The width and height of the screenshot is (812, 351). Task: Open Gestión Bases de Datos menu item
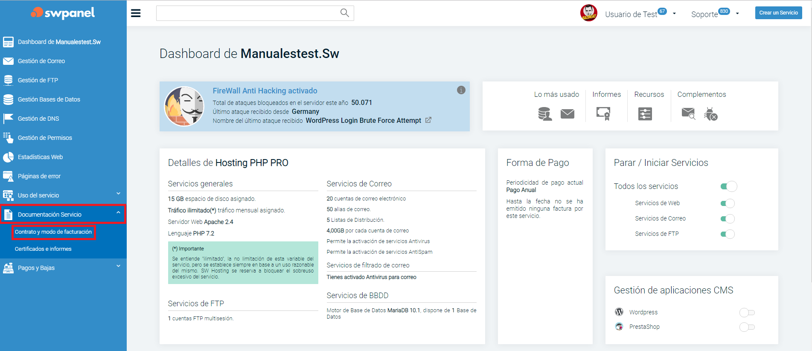(x=49, y=99)
